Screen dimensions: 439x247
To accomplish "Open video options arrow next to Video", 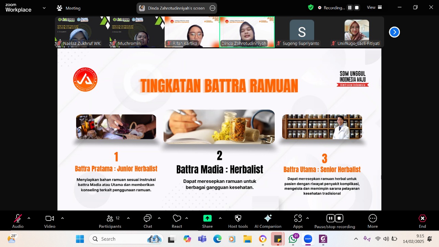I will 62,218.
